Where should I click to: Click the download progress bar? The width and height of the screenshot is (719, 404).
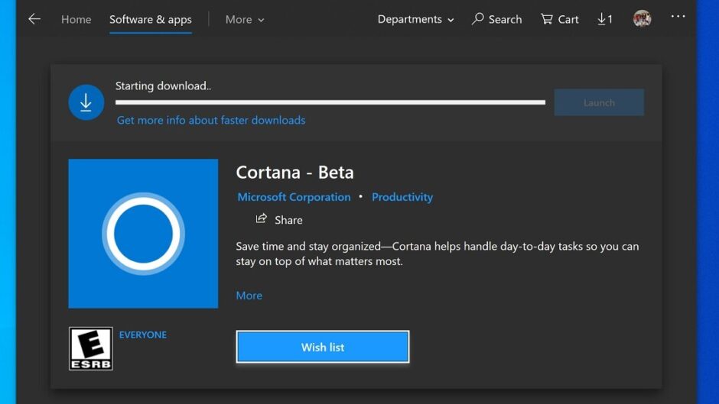point(330,102)
